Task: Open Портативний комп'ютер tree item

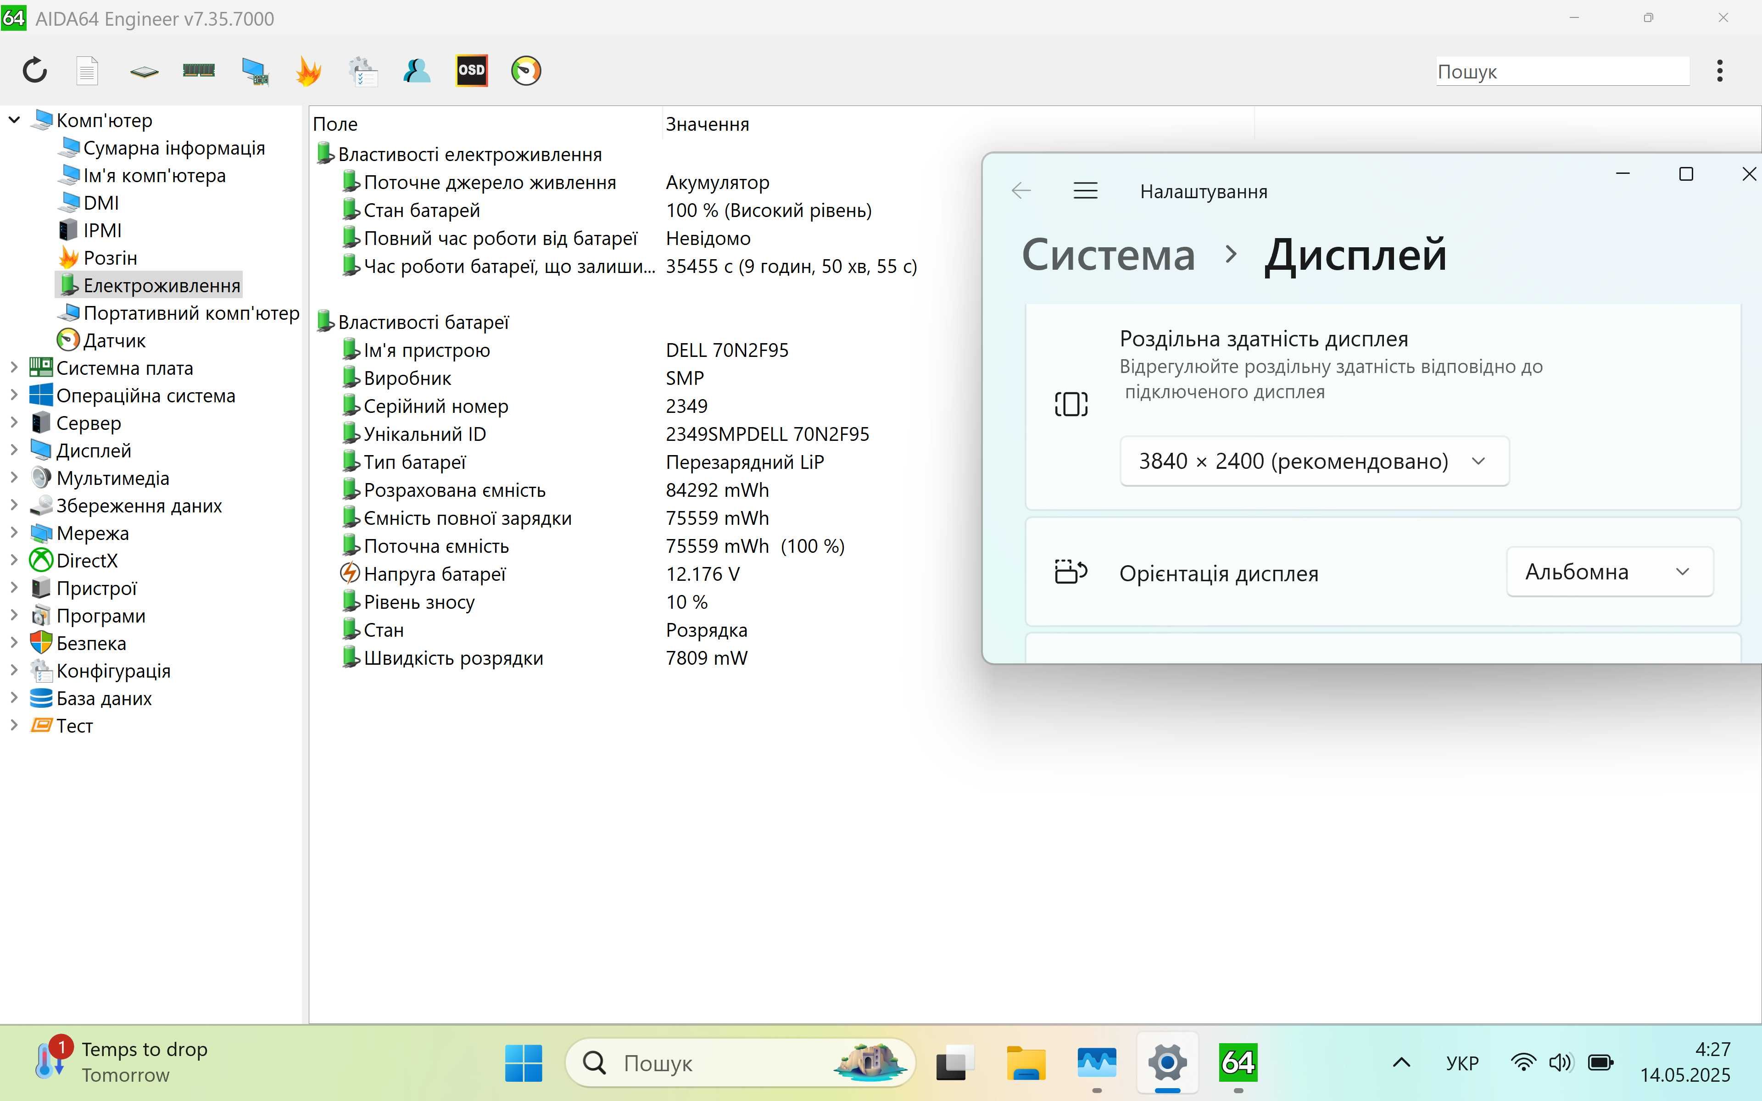Action: [191, 313]
